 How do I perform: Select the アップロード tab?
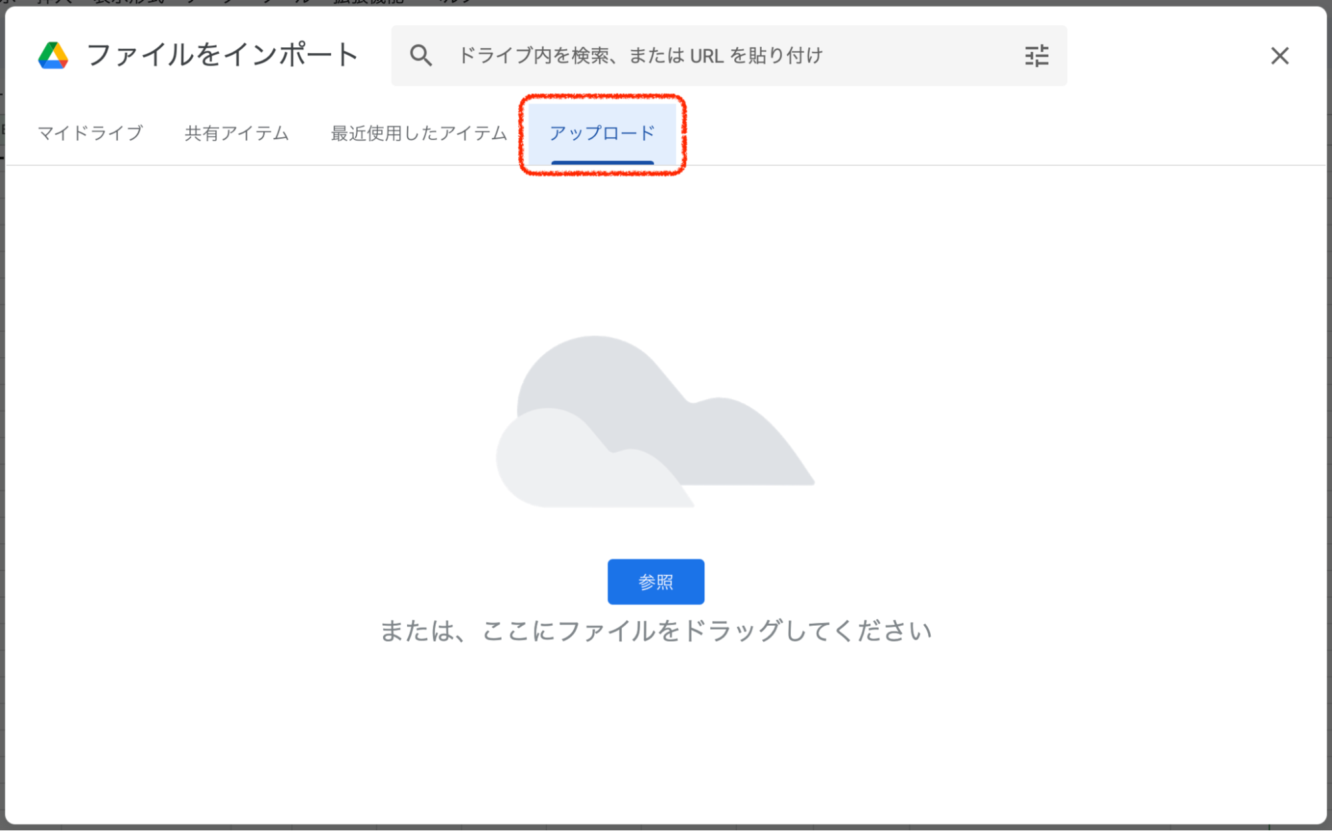(602, 133)
